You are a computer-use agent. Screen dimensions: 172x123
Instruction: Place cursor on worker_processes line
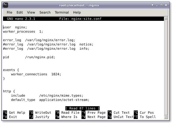[23, 31]
